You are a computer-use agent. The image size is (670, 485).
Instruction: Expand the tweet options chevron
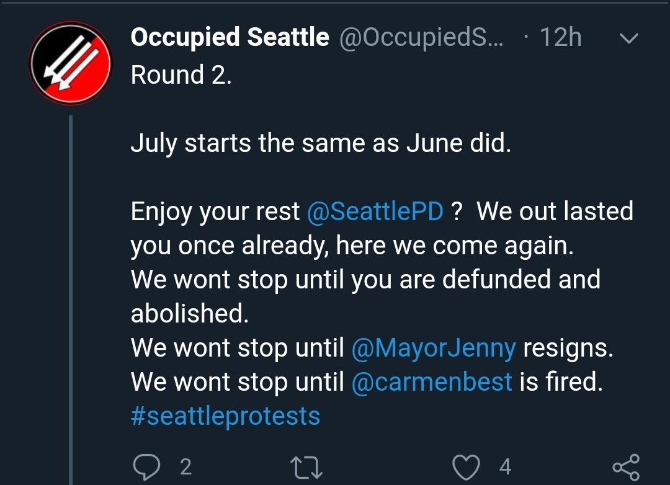pos(629,38)
